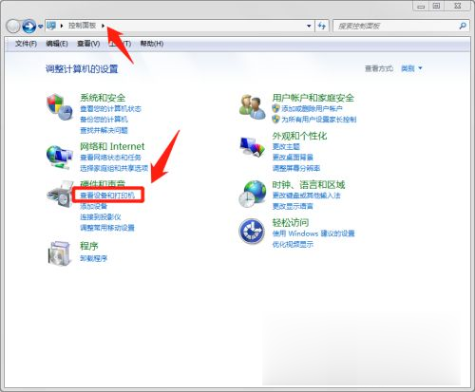The image size is (475, 392).
Task: Expand the address bar history dropdown arrow
Action: (309, 26)
